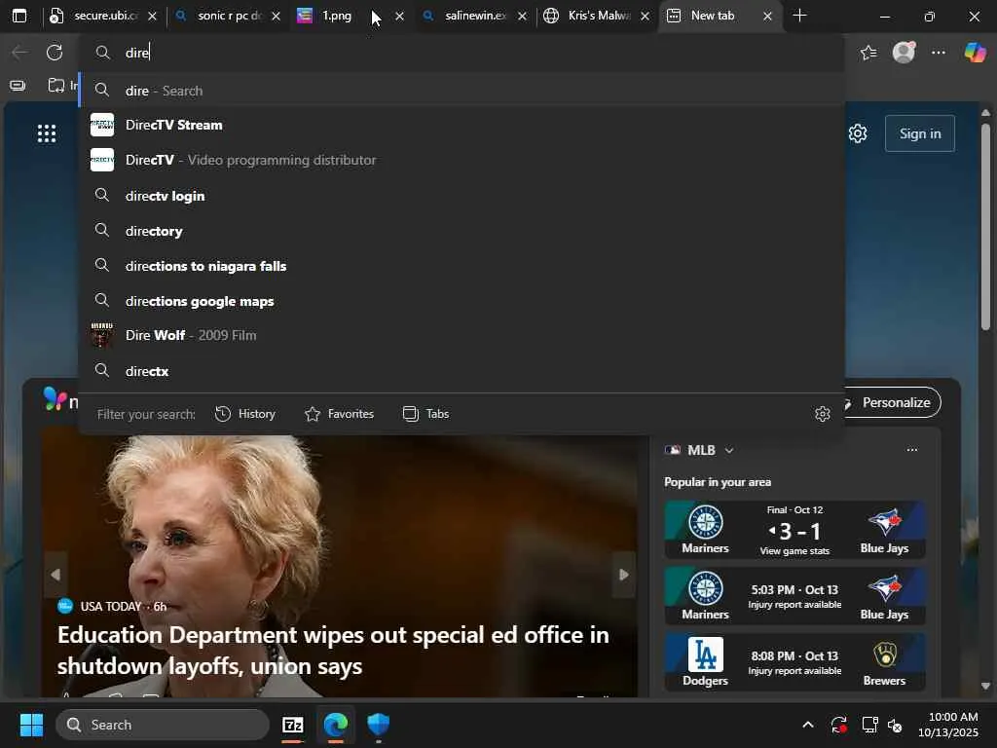Choose DirecTV Video programming distributor suggestion
This screenshot has height=748, width=997.
pos(462,161)
